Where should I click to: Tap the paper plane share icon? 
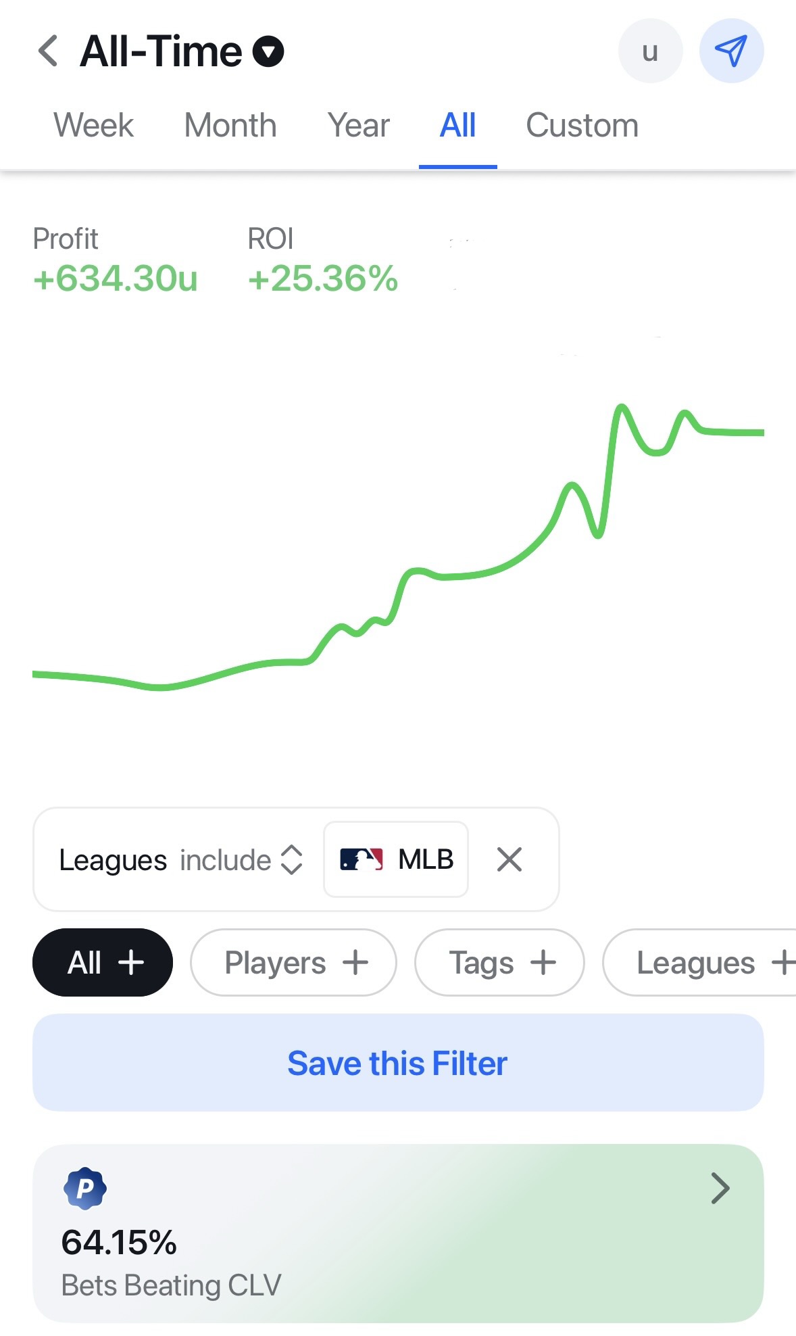[x=731, y=51]
